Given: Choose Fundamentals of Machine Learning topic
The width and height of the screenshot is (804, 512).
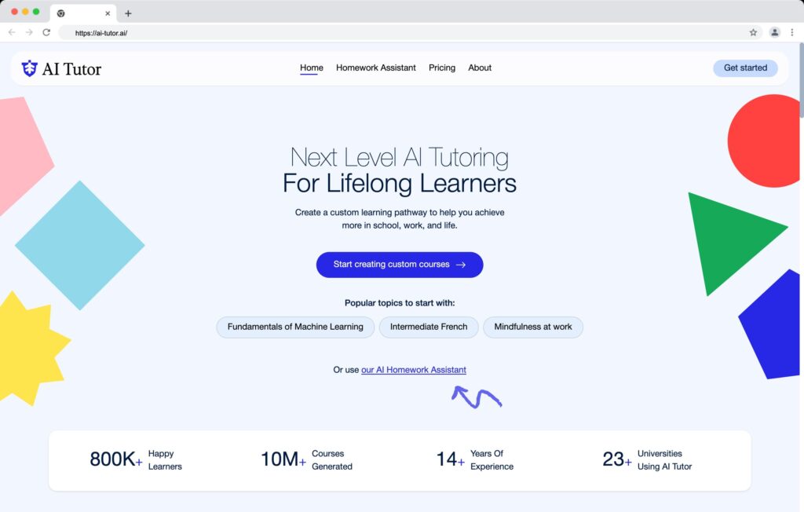Looking at the screenshot, I should click(294, 327).
